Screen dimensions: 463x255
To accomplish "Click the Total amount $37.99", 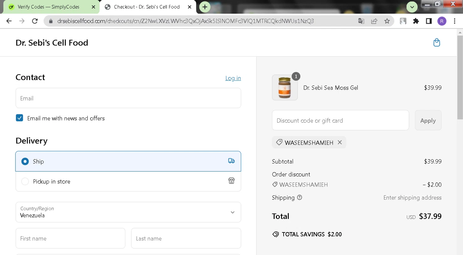I will [x=430, y=216].
